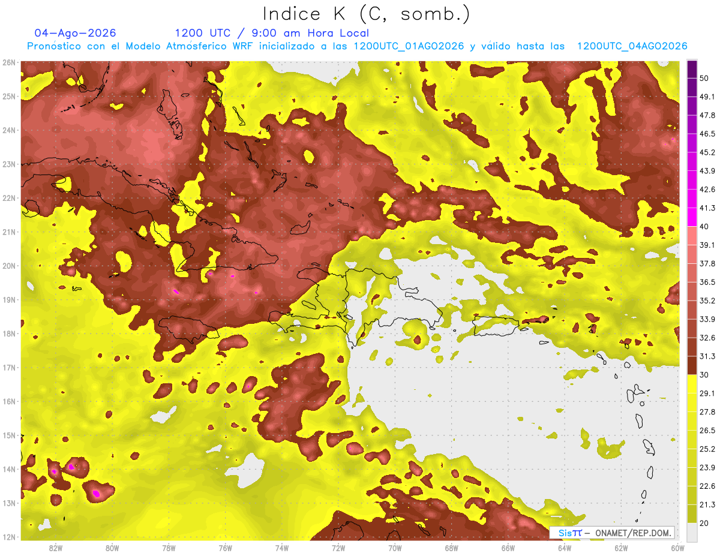Click the colorbar value 36.5
The image size is (720, 556).
click(707, 282)
